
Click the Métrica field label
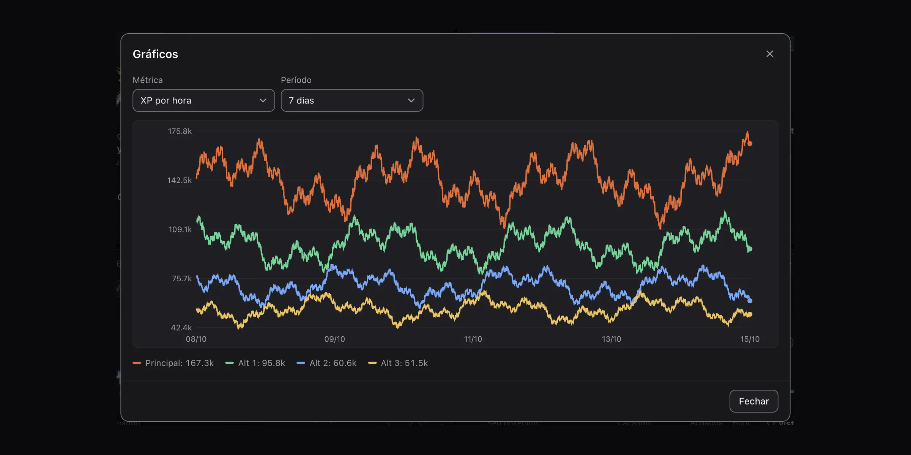click(148, 80)
